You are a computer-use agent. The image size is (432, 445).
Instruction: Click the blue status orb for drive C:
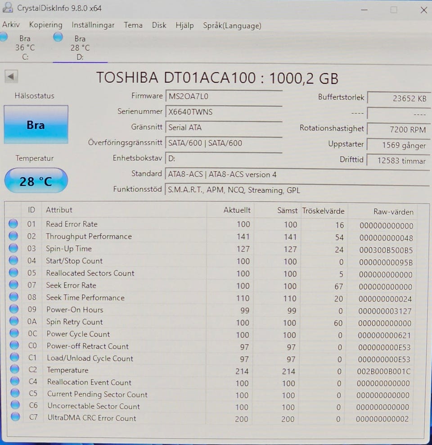3,37
